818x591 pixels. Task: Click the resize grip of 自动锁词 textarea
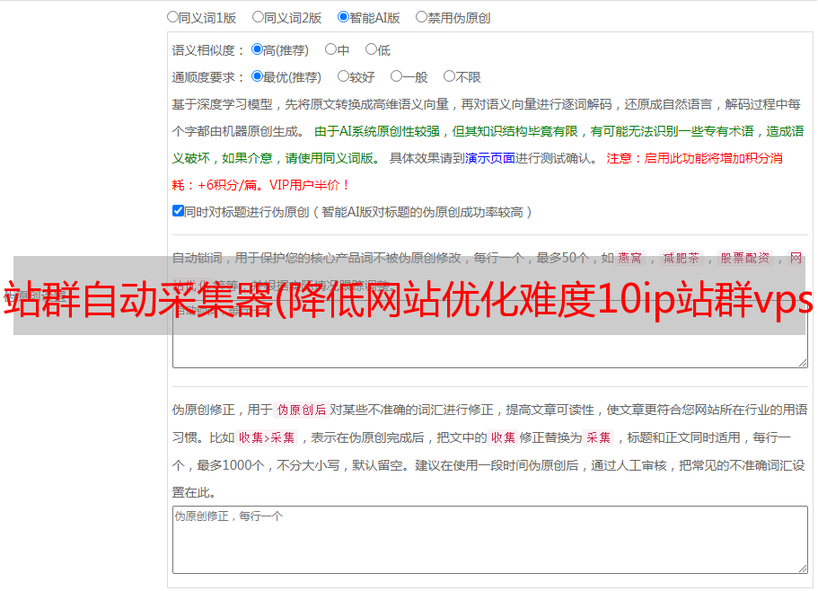click(803, 363)
